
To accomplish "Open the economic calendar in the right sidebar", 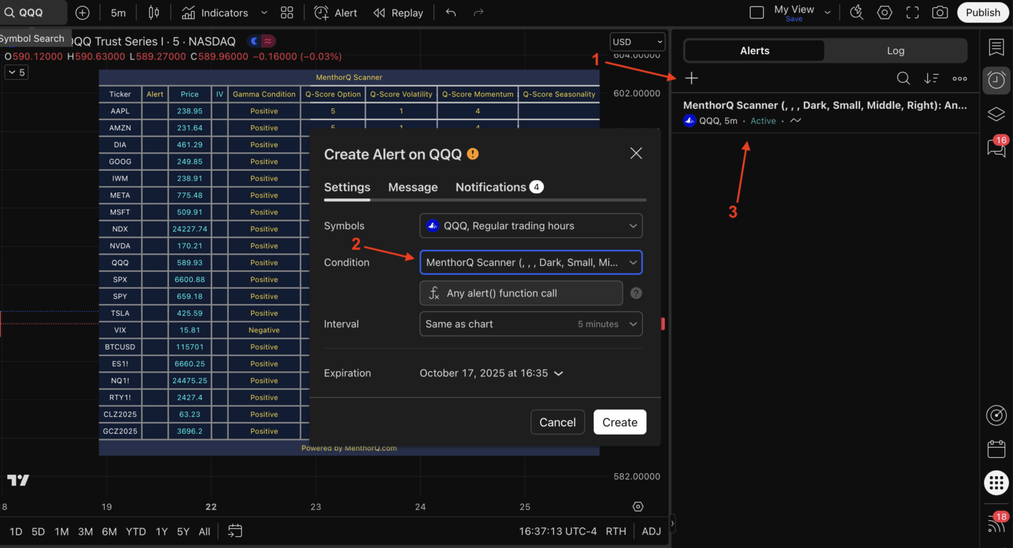I will coord(996,448).
